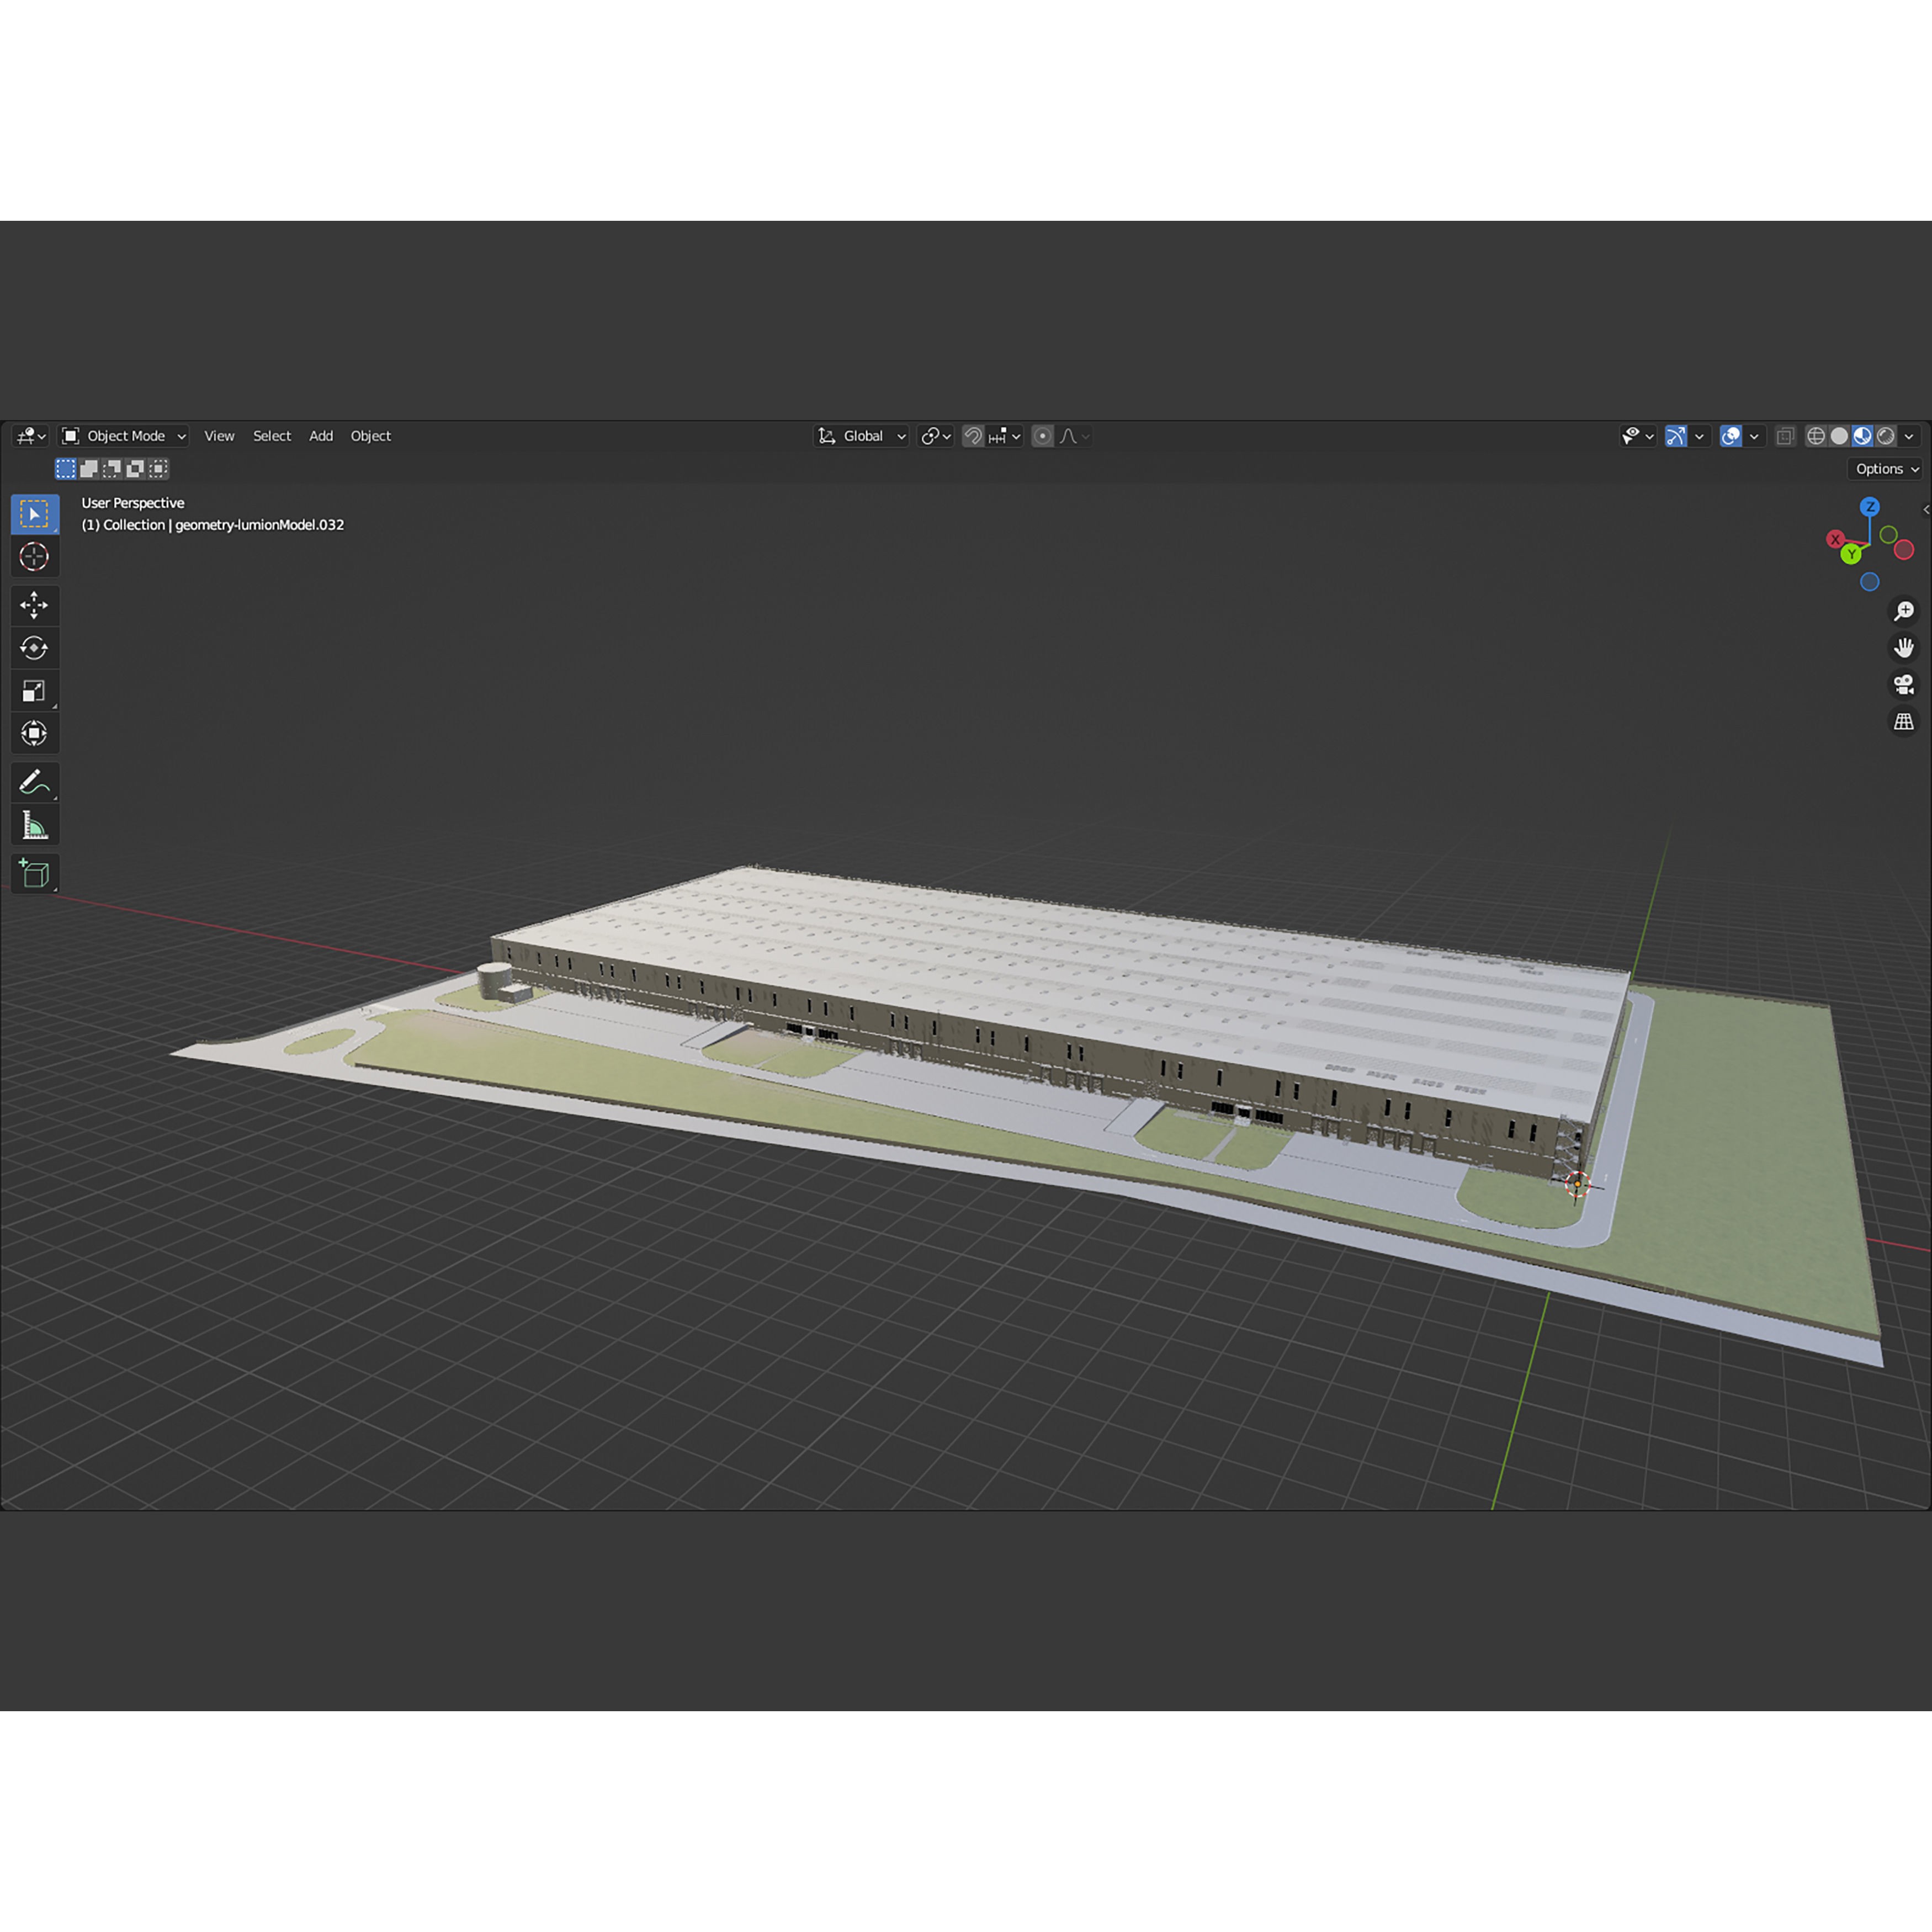Select the Select Box tool
Image resolution: width=1932 pixels, height=1932 pixels.
34,514
